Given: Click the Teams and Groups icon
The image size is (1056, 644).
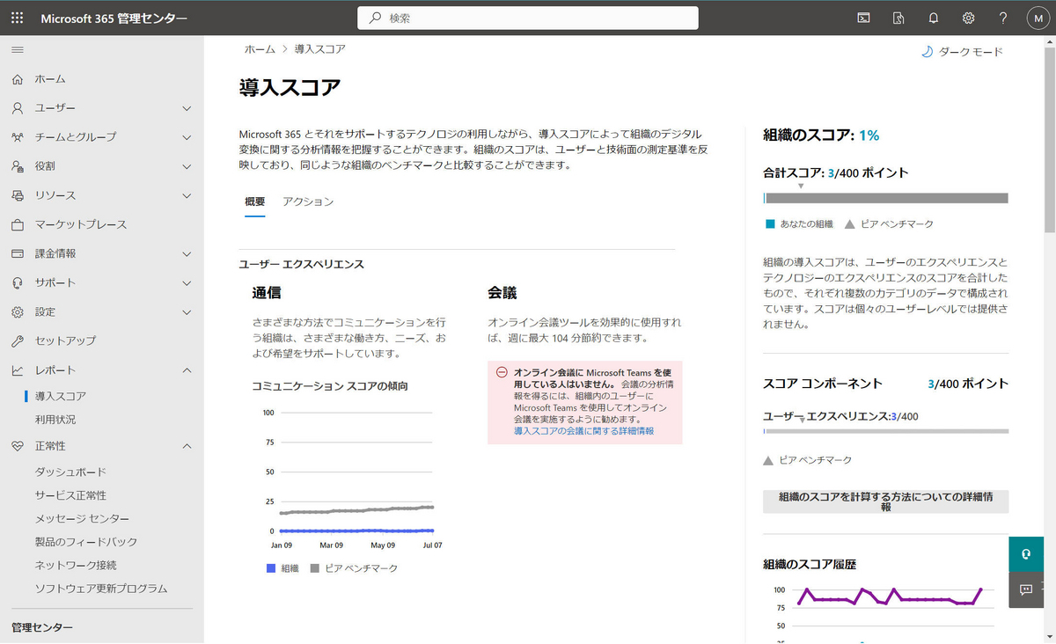Looking at the screenshot, I should [18, 137].
